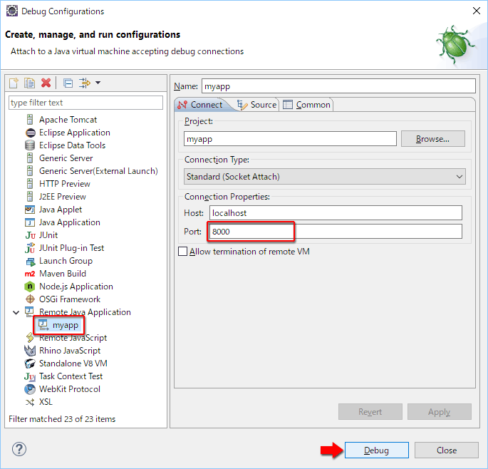488x469 pixels.
Task: Select the myapp configuration under Remote Java Application
Action: click(59, 325)
